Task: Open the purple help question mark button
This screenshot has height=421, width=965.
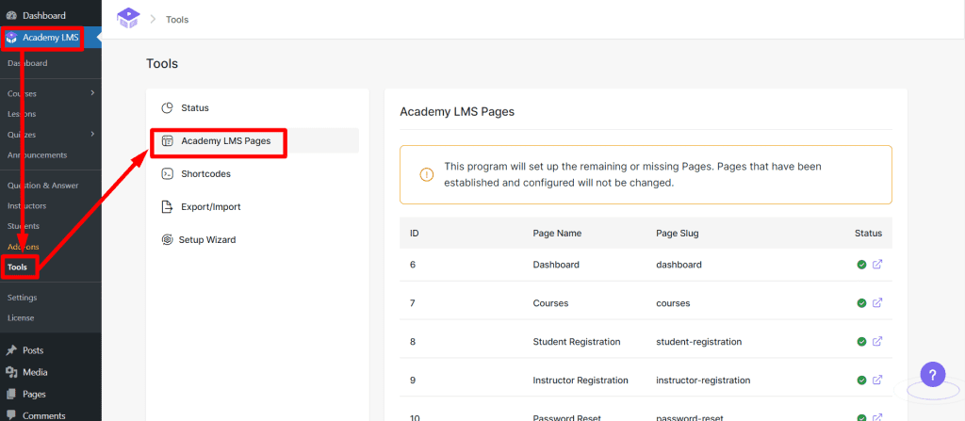Action: (932, 374)
